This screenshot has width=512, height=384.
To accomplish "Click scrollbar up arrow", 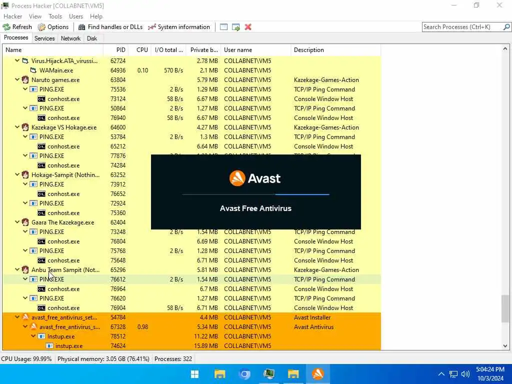I will tap(505, 49).
